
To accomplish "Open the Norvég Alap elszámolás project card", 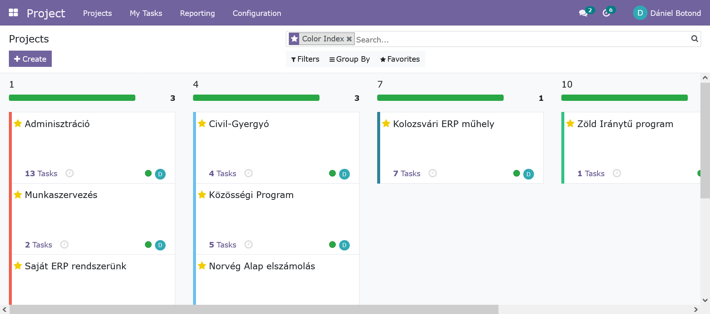I will pos(276,280).
